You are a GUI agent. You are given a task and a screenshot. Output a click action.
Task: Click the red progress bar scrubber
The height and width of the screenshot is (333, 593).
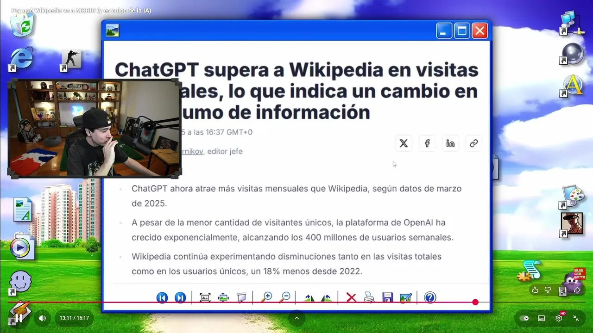[475, 302]
